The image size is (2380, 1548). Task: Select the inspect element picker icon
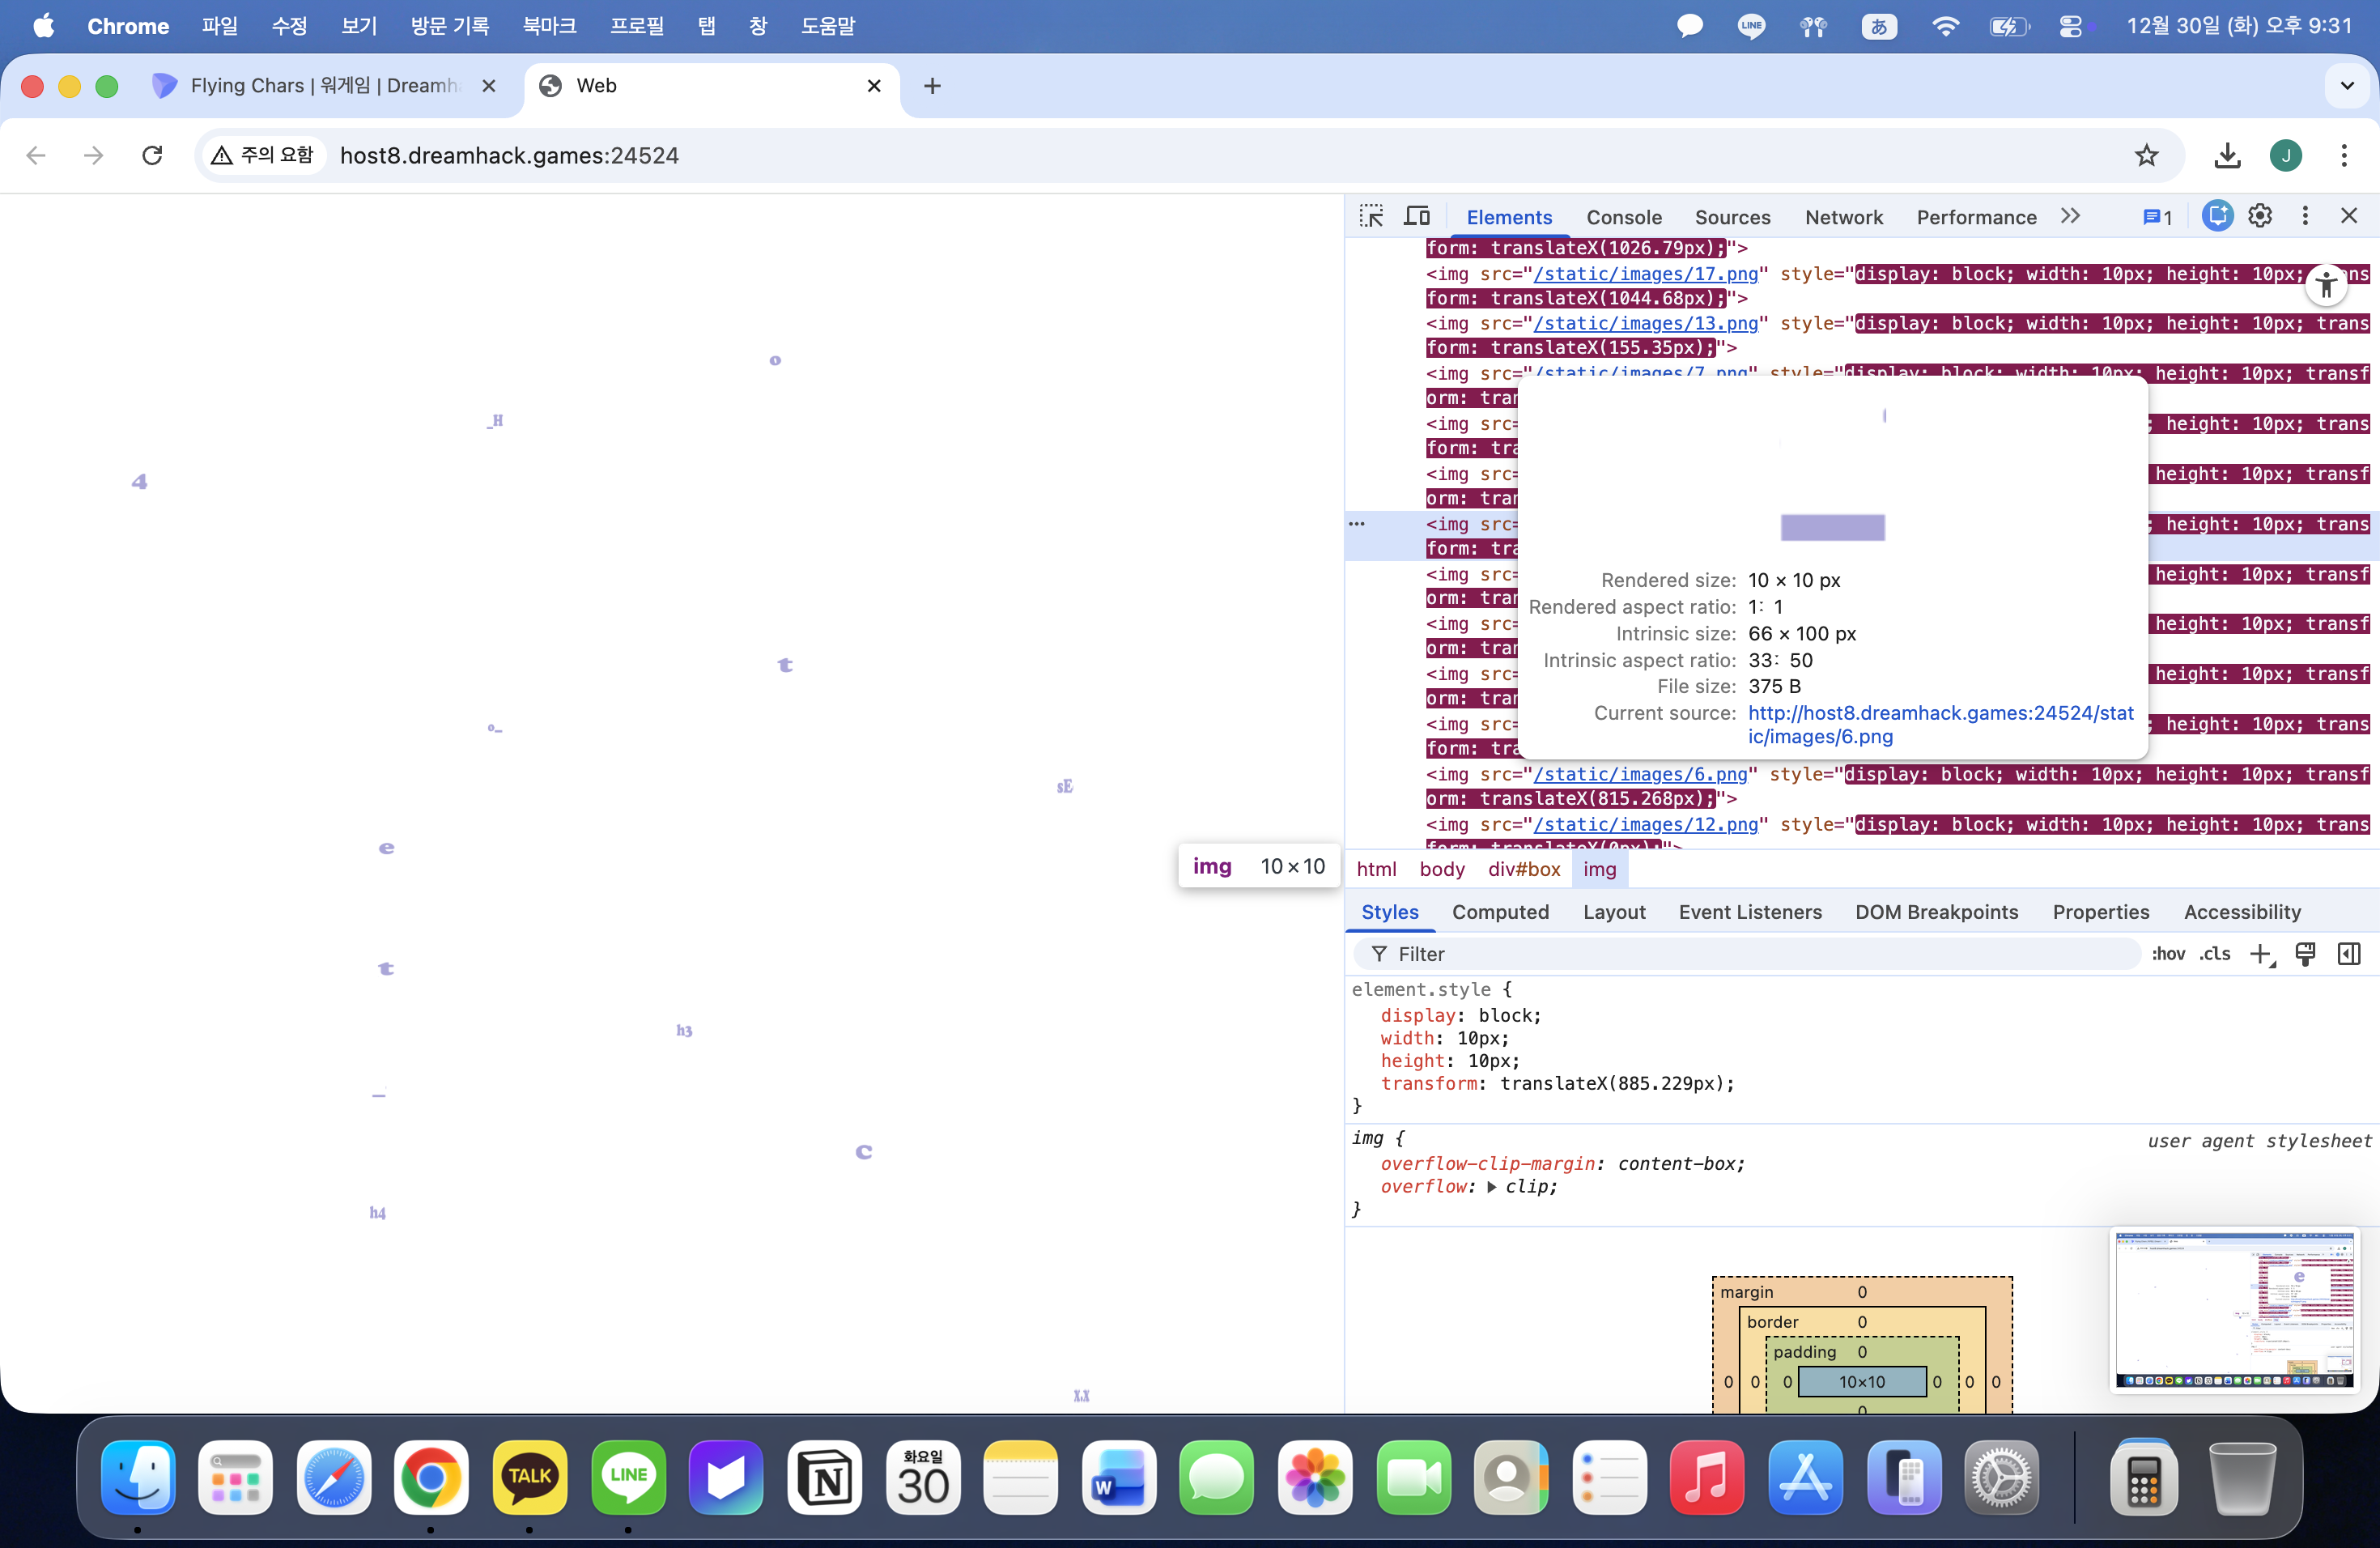tap(1371, 216)
